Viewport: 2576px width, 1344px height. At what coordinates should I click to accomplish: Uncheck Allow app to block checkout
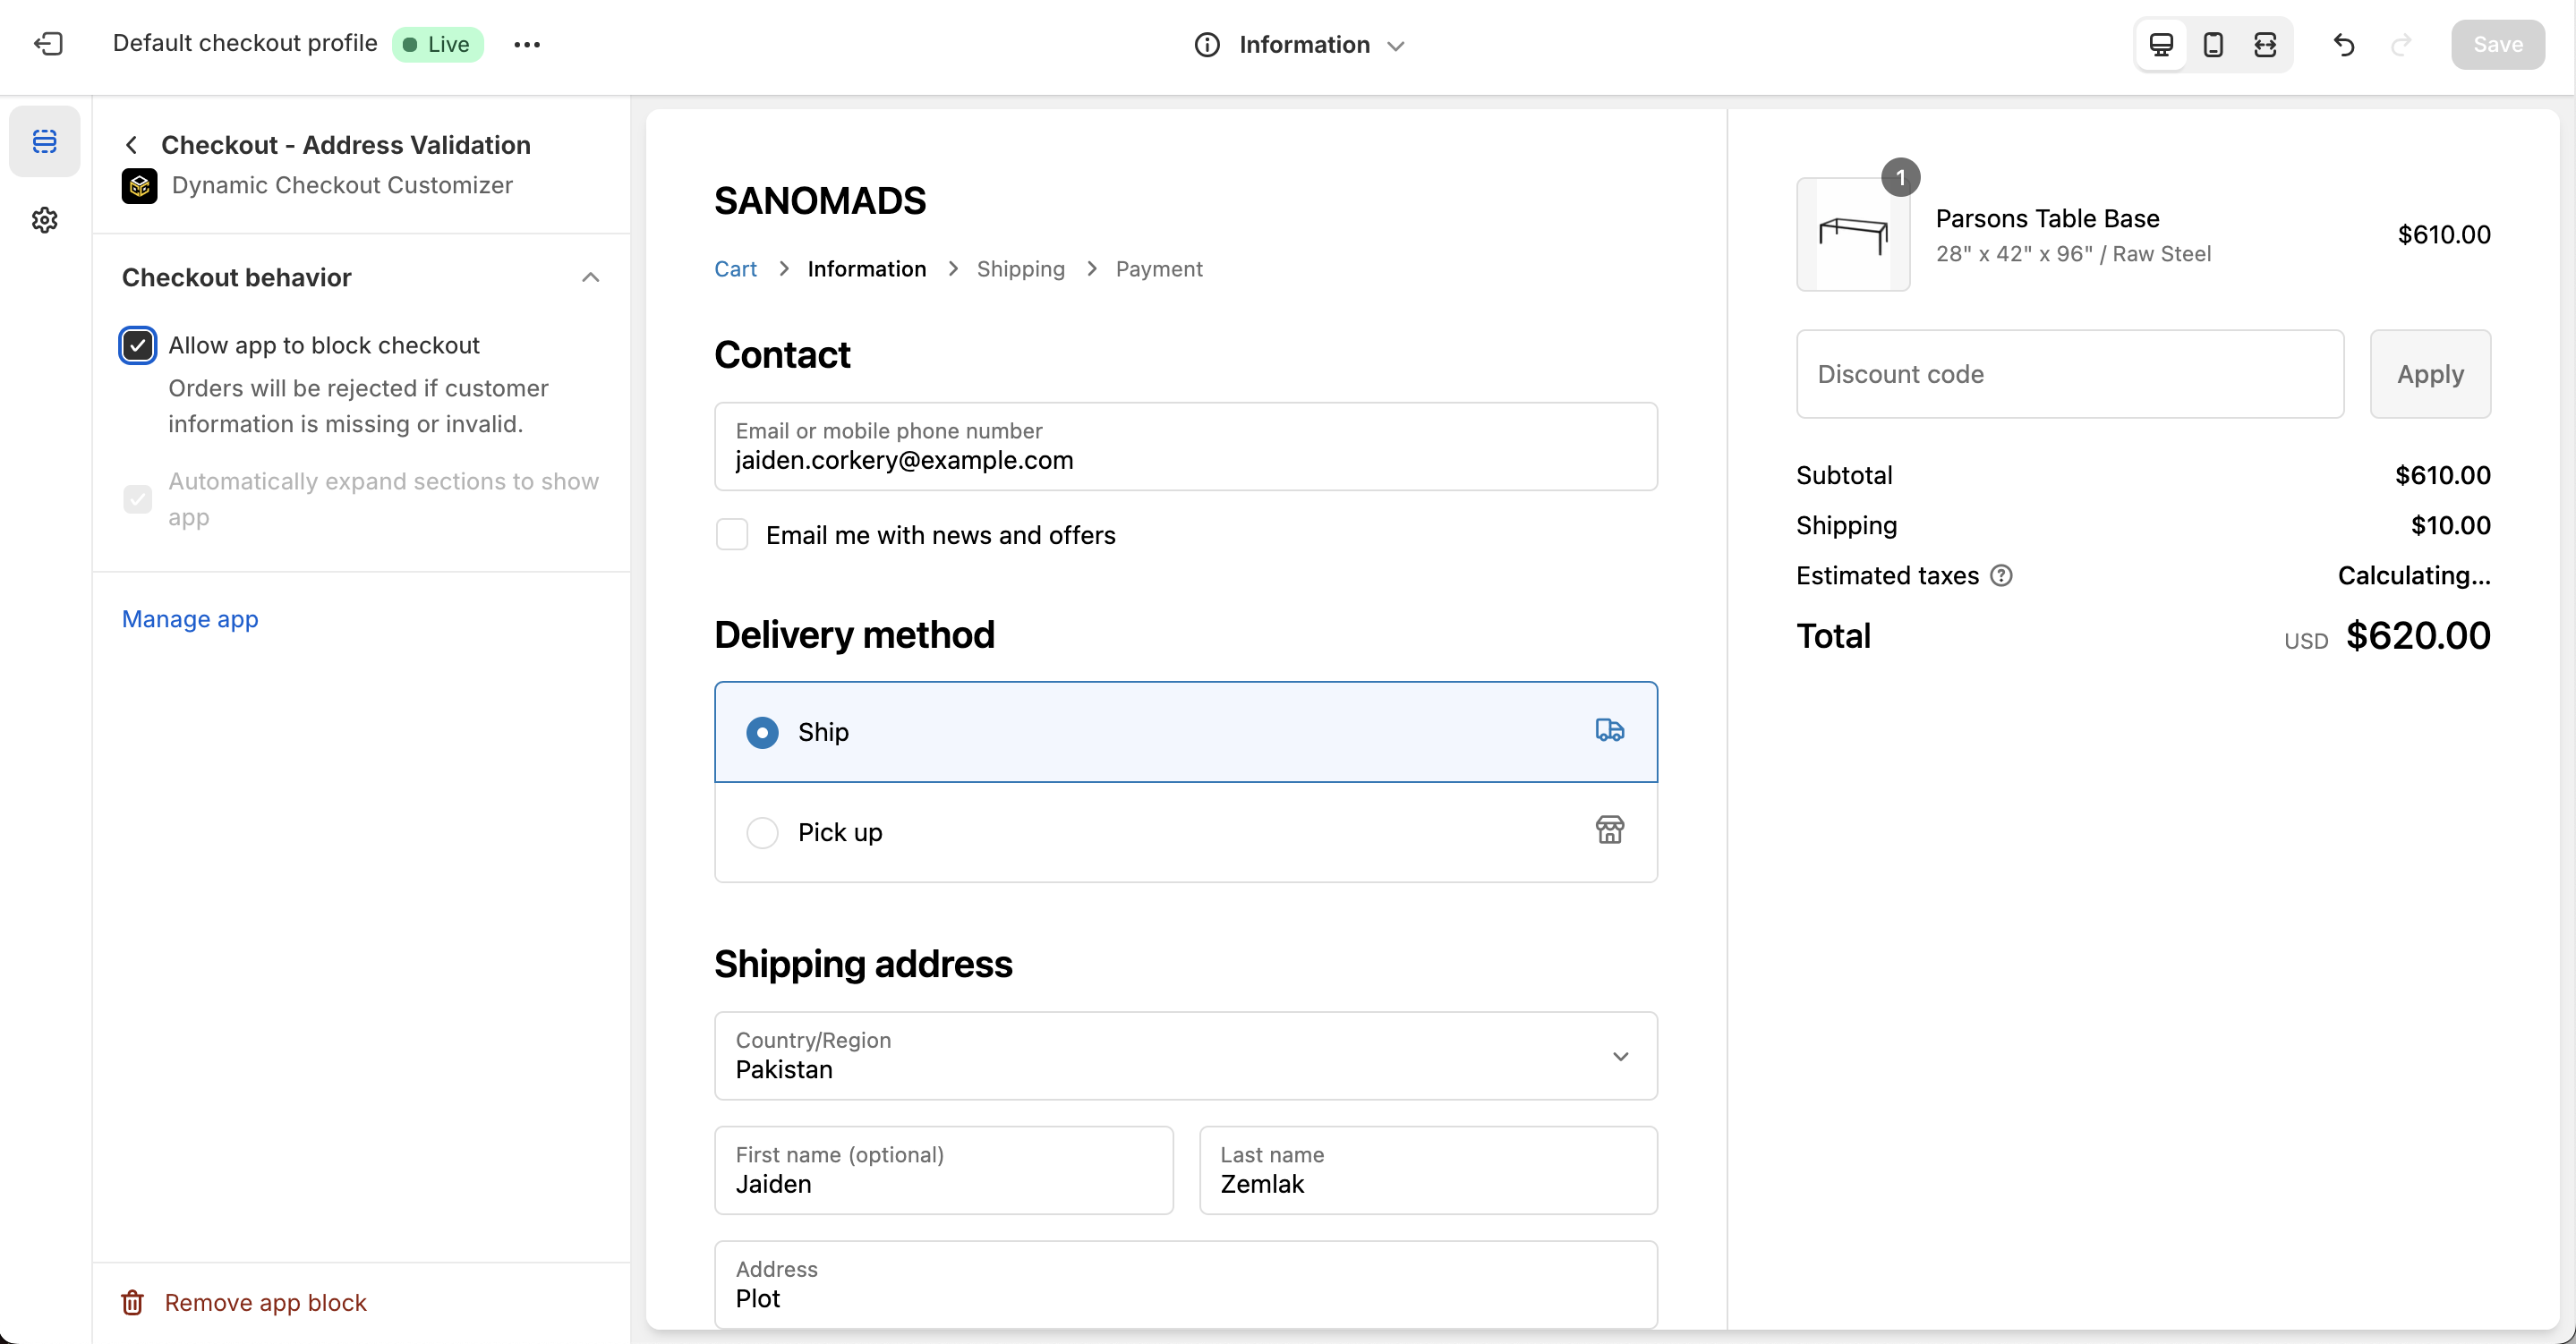click(x=138, y=346)
